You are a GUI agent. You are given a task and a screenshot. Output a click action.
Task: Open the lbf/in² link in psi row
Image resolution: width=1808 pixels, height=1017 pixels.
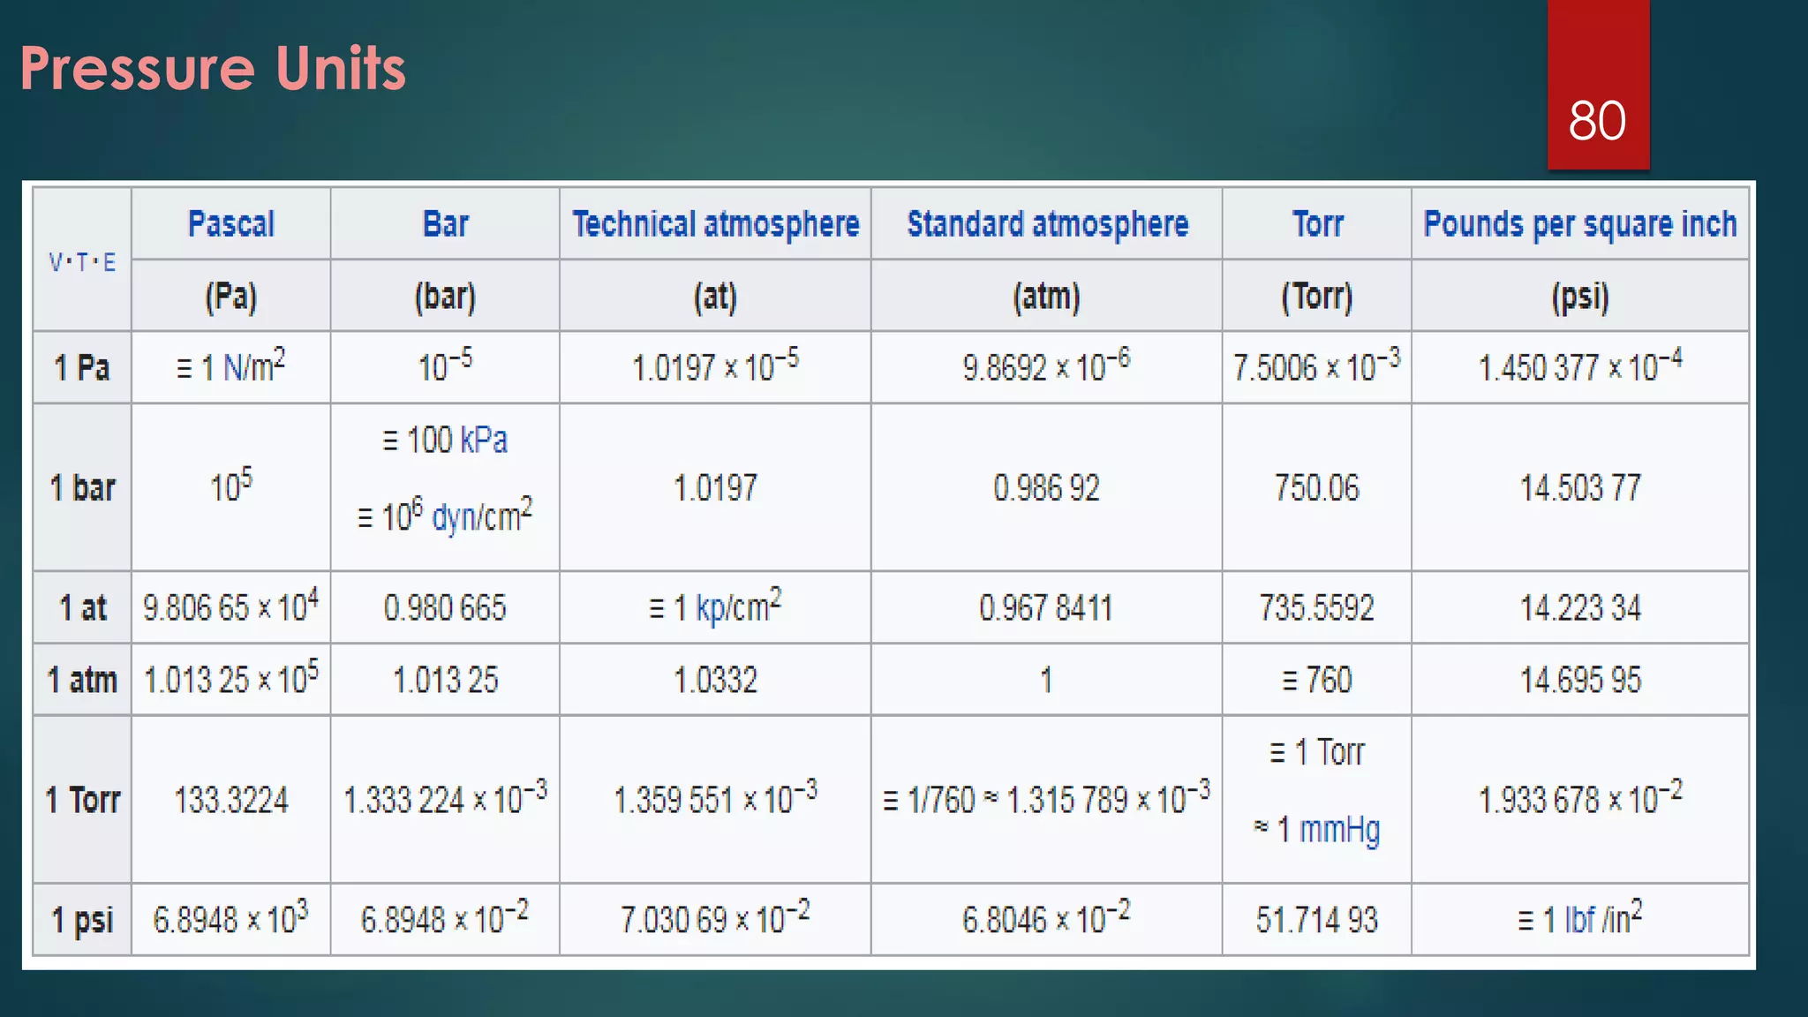(x=1603, y=918)
